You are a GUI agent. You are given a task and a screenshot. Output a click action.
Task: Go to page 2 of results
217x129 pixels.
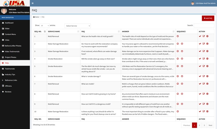(199, 125)
